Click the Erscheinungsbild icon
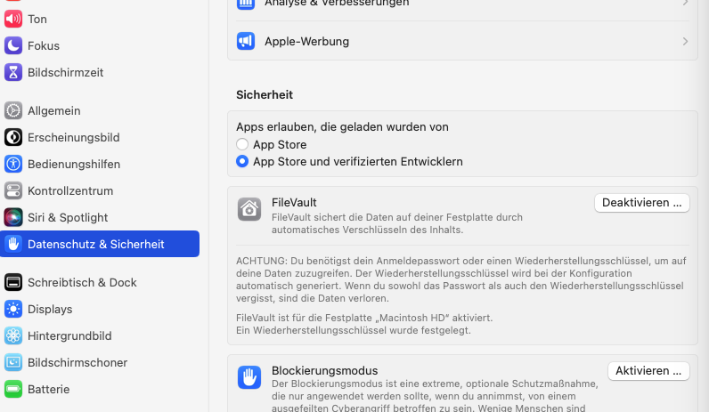The image size is (709, 412). tap(13, 138)
